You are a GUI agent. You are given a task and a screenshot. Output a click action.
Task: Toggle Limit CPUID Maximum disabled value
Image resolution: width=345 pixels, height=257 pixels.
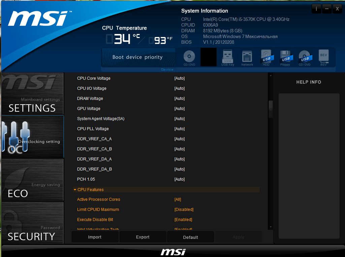tap(184, 210)
